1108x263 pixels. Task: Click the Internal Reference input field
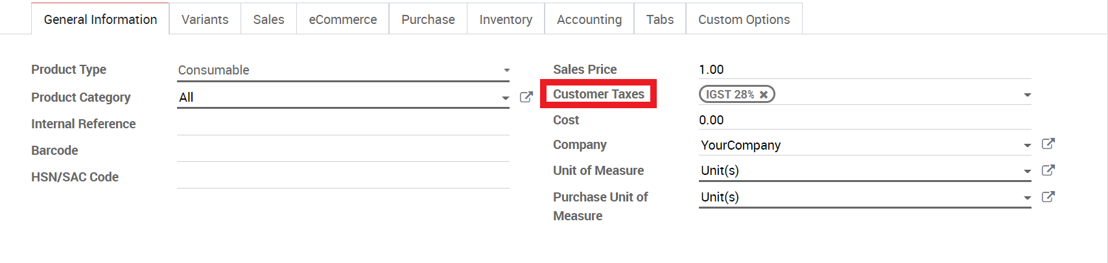(x=343, y=124)
